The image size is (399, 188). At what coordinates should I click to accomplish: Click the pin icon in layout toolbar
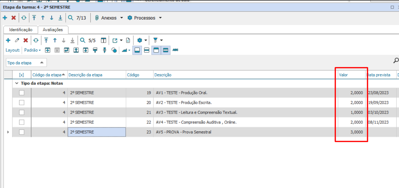pyautogui.click(x=104, y=50)
